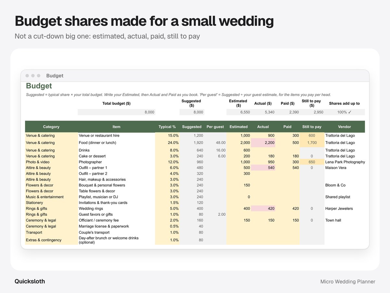
Task: Select 'Invitations & thank-you cards' cell
Action: [116, 202]
